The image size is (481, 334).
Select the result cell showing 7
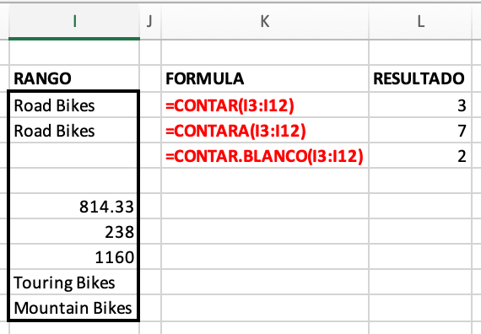tap(420, 131)
